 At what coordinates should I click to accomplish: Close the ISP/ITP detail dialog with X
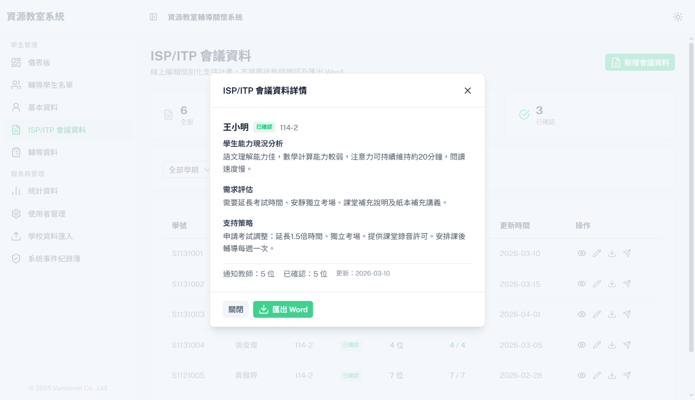point(468,91)
